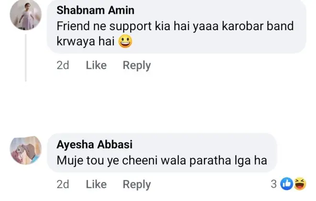The image size is (316, 201).
Task: Reply to Ayesha Abbasi's comment
Action: tap(136, 184)
